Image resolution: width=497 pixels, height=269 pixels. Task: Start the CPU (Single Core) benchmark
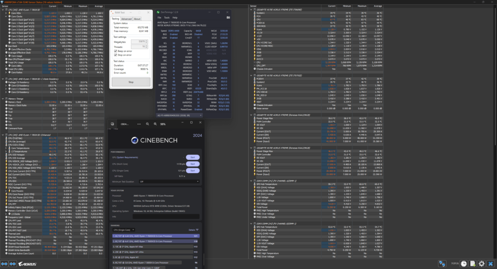point(192,170)
